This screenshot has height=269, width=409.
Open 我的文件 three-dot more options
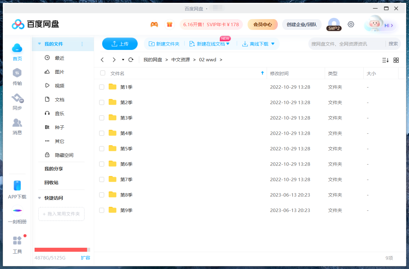(x=82, y=44)
